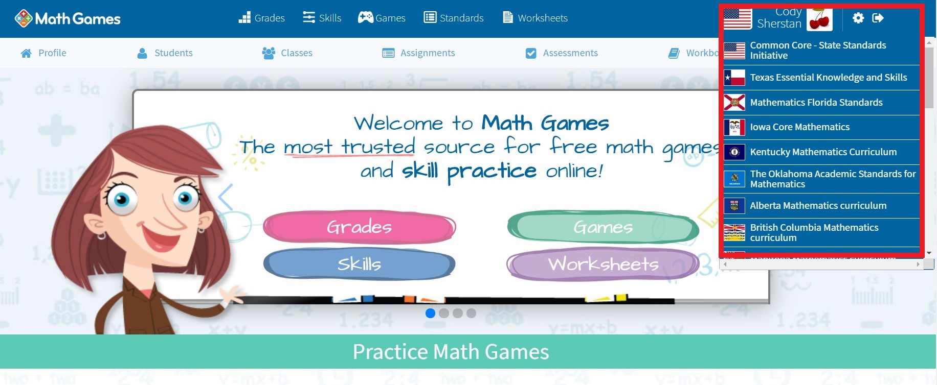Click the Math Games logo
The image size is (937, 385).
[x=68, y=19]
